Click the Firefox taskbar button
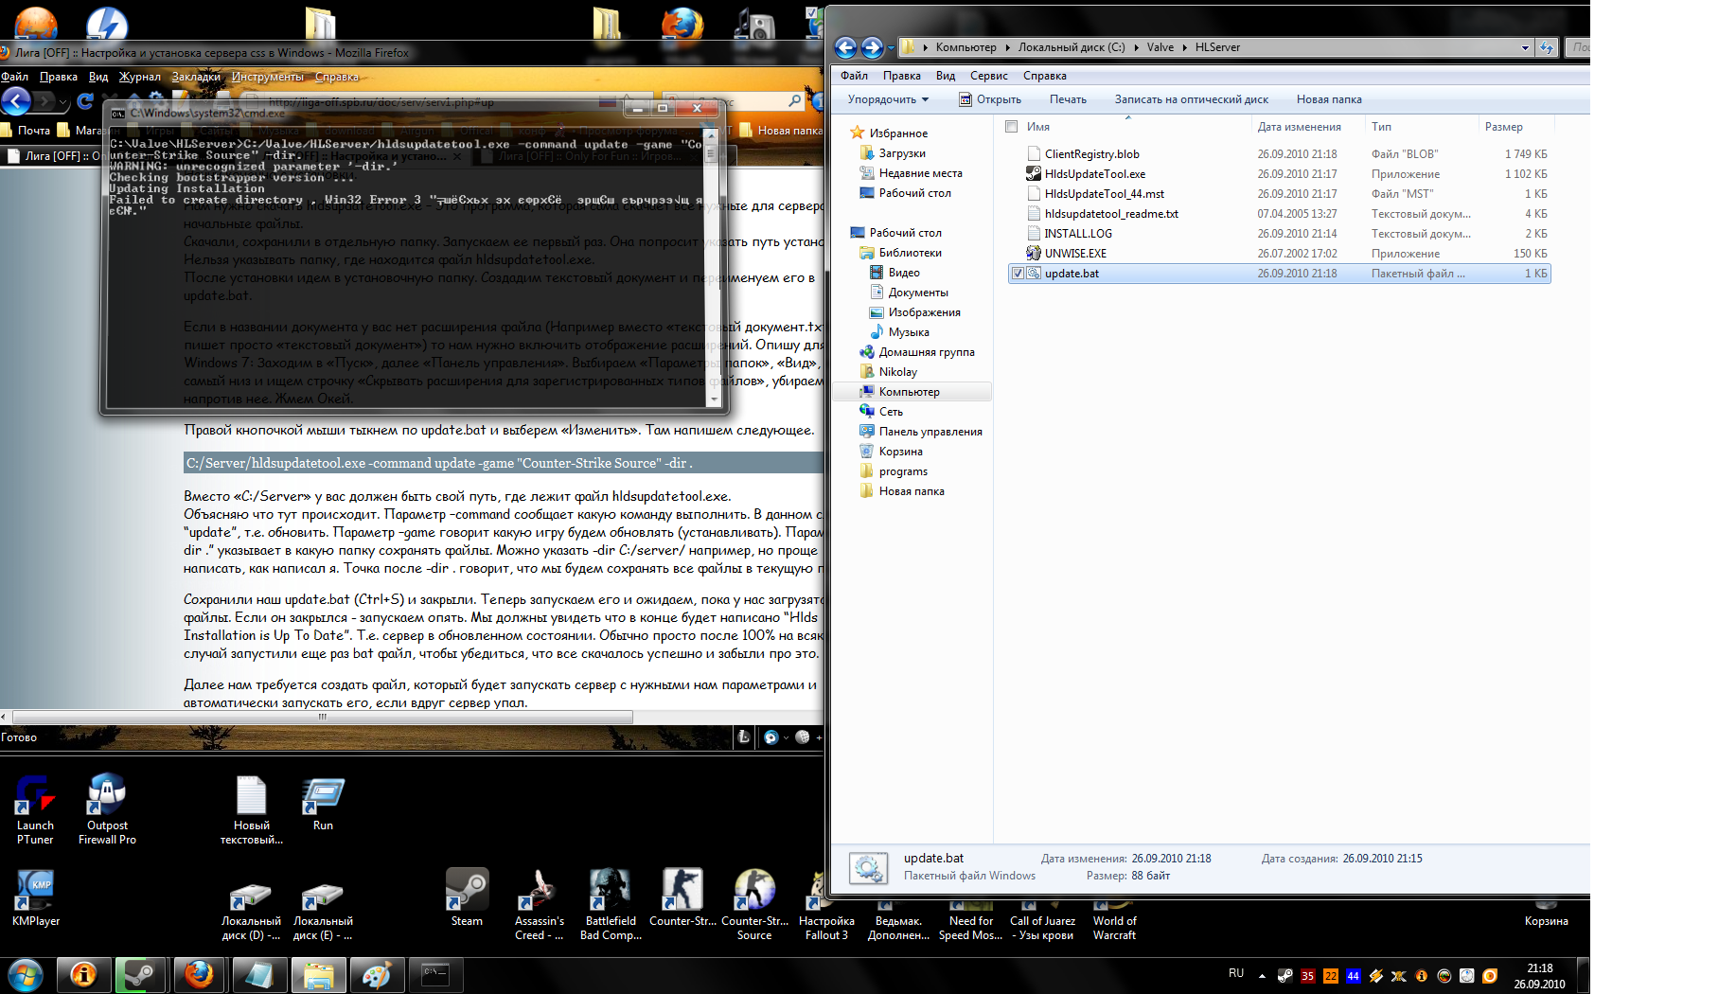 [x=199, y=974]
